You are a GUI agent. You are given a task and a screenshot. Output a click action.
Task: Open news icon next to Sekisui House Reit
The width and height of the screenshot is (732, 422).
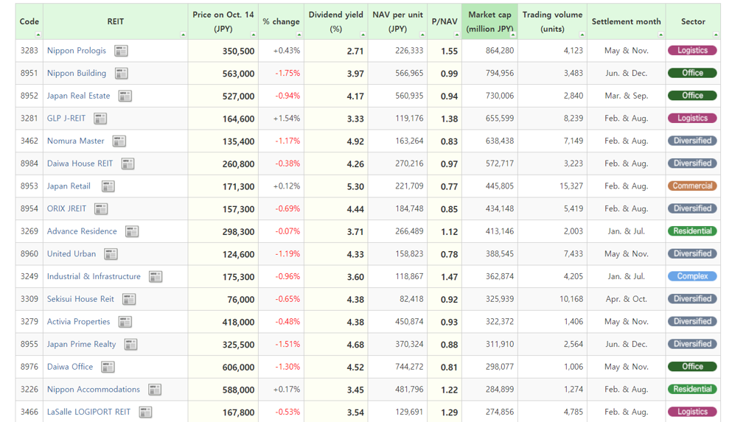[x=129, y=299]
